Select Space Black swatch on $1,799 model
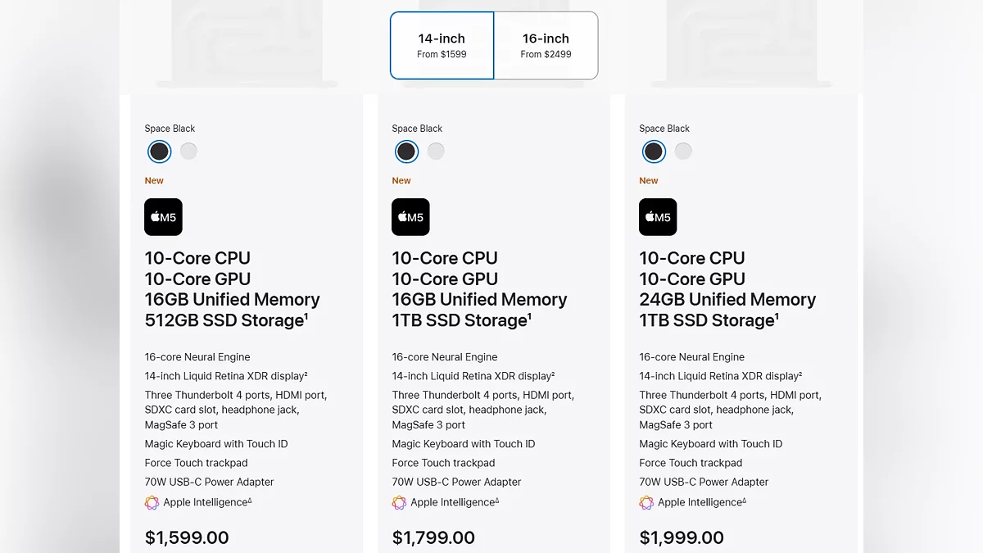This screenshot has width=983, height=553. pos(406,152)
